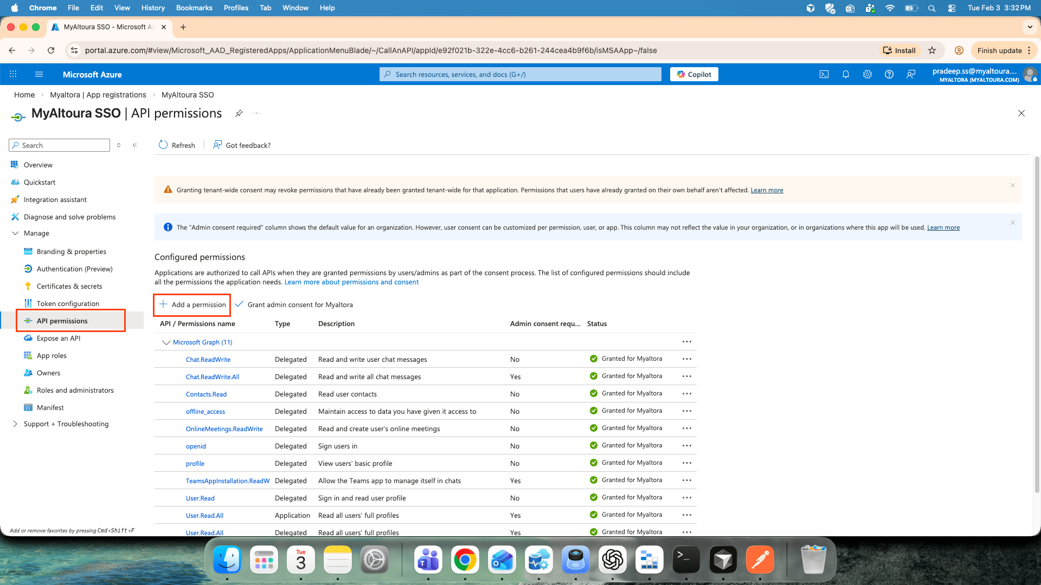This screenshot has height=585, width=1041.
Task: Open Learn more link in warning banner
Action: [x=767, y=190]
